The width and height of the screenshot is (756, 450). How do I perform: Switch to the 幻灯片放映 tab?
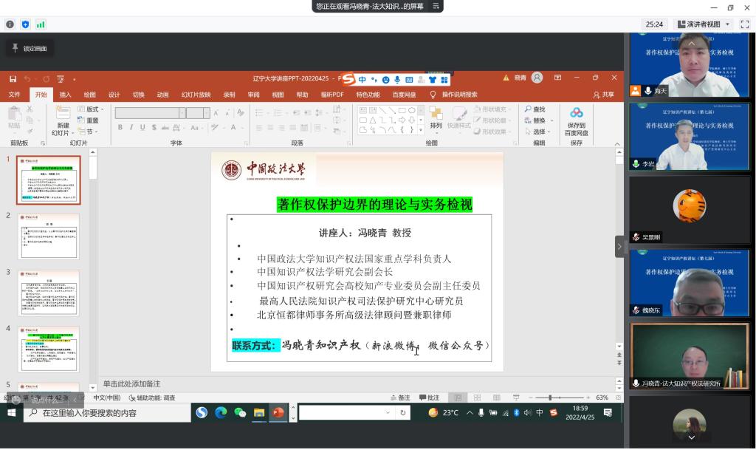coord(196,95)
